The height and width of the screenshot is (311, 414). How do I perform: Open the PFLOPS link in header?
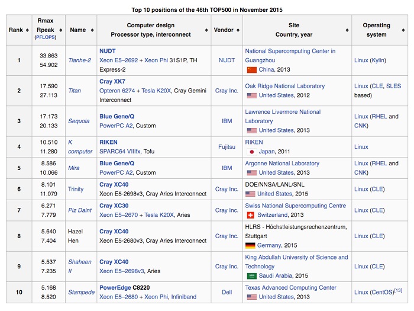coord(46,37)
